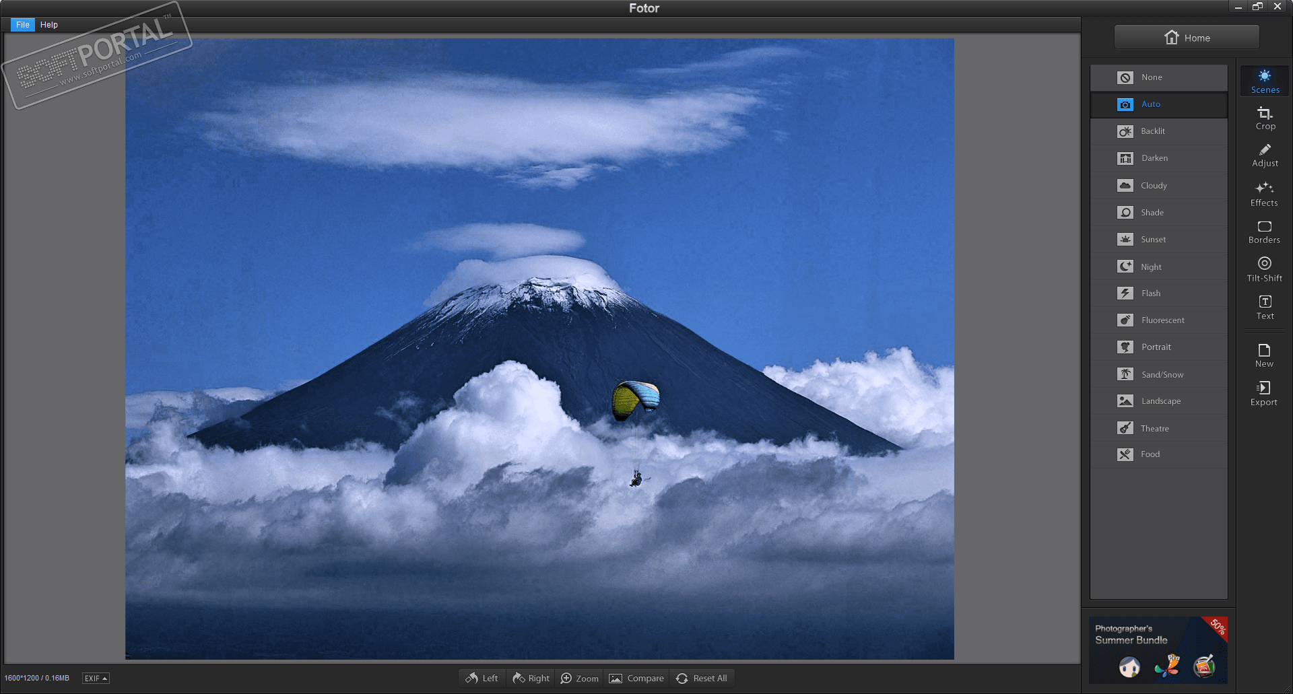Rotate the image Right
The width and height of the screenshot is (1293, 694).
pyautogui.click(x=531, y=678)
